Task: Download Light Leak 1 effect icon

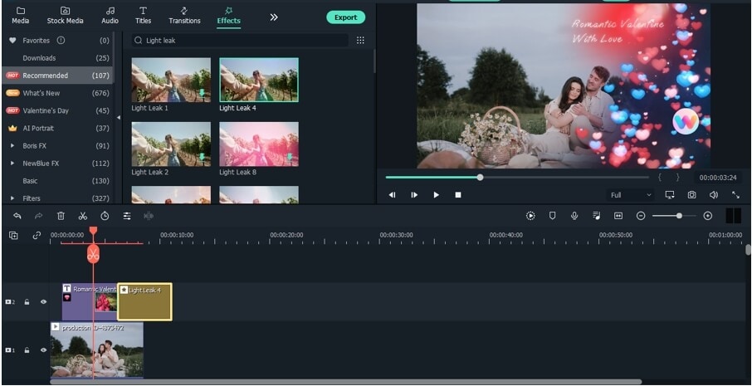Action: [203, 93]
